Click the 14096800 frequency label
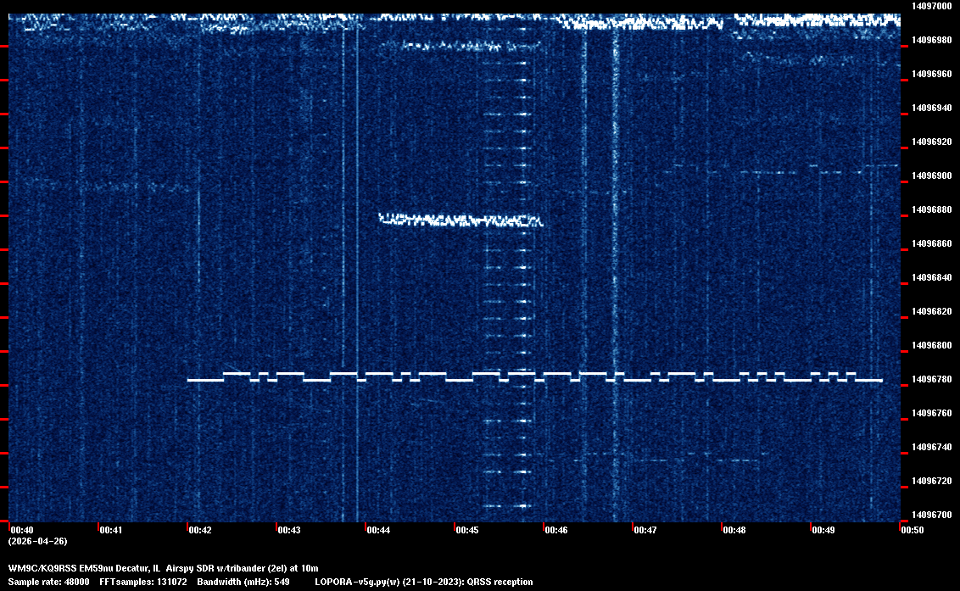 pos(930,345)
